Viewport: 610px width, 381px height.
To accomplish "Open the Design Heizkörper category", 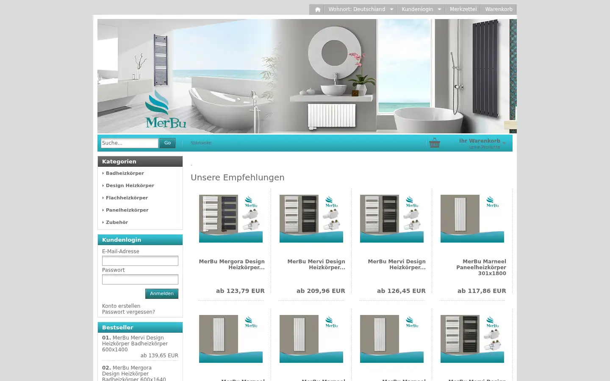I will coord(130,185).
